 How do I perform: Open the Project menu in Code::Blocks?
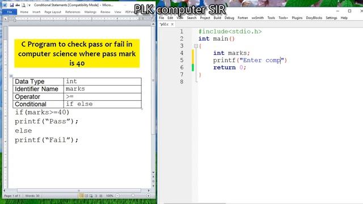205,18
